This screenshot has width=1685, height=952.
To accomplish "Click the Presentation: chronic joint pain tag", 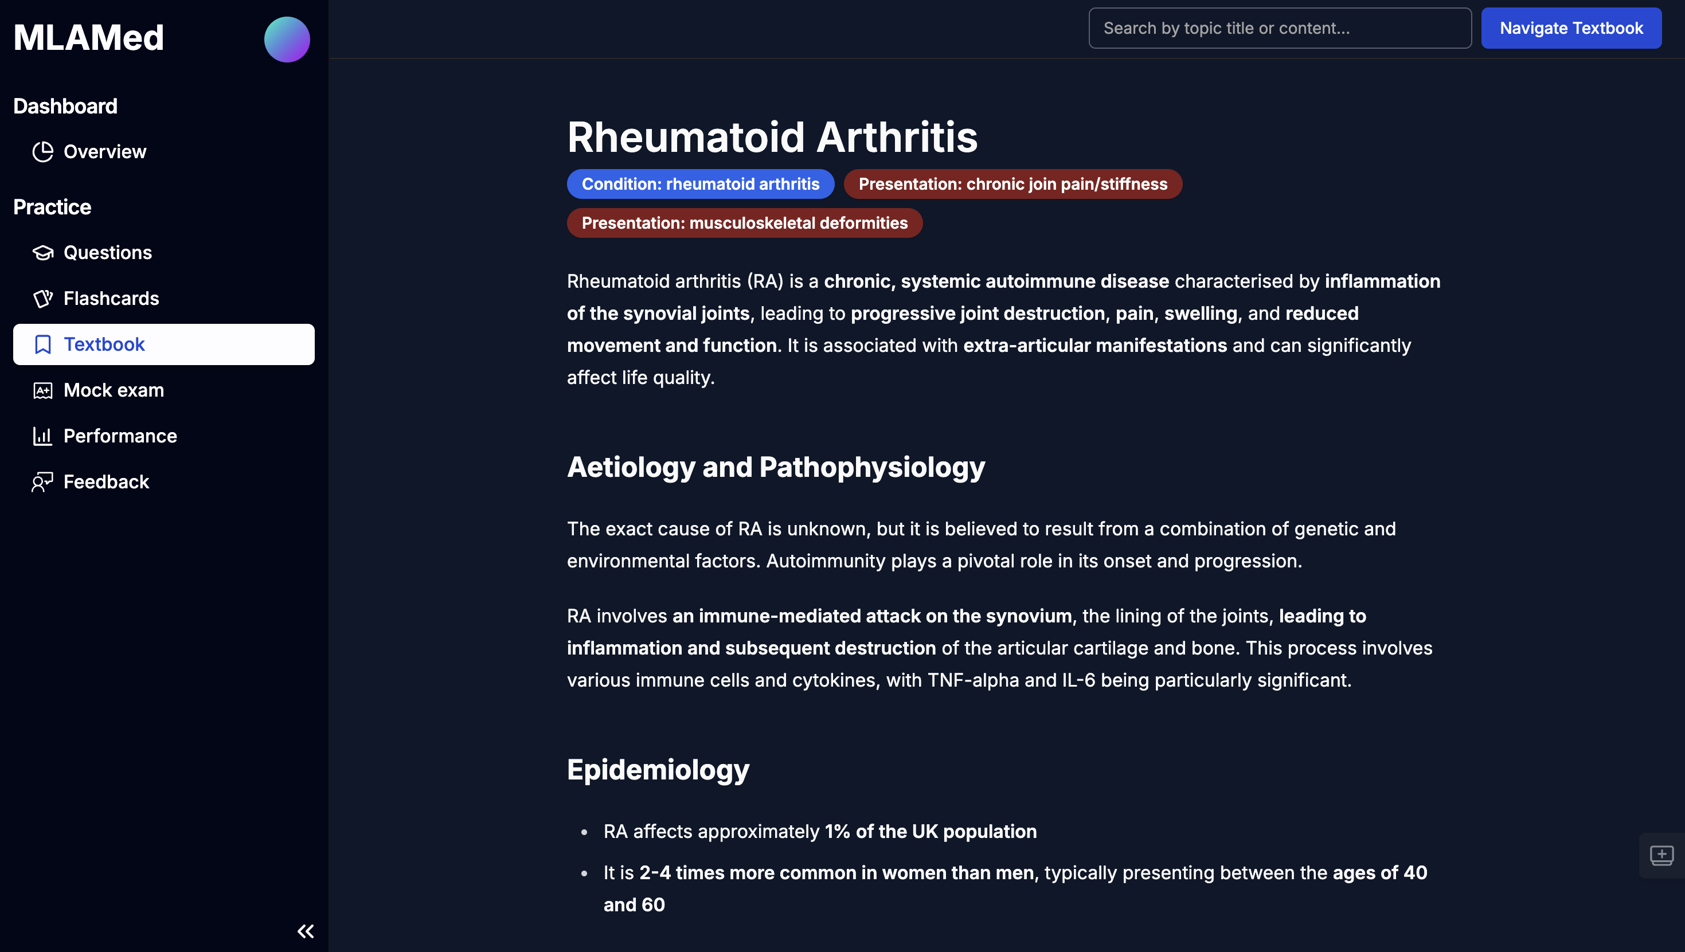I will point(1012,183).
